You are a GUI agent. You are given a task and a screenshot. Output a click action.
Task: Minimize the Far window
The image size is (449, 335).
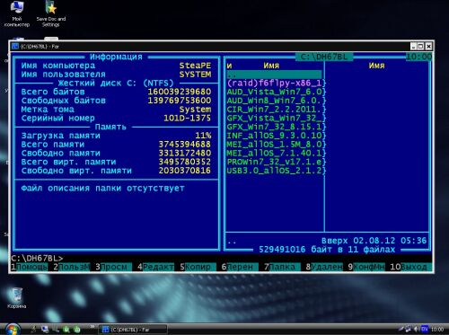[413, 46]
